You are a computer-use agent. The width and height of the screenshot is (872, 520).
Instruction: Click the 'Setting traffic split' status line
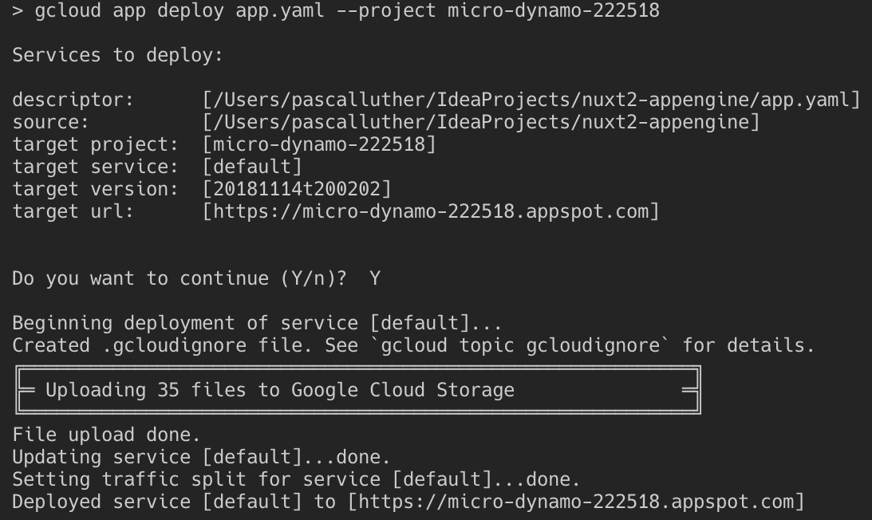[296, 479]
